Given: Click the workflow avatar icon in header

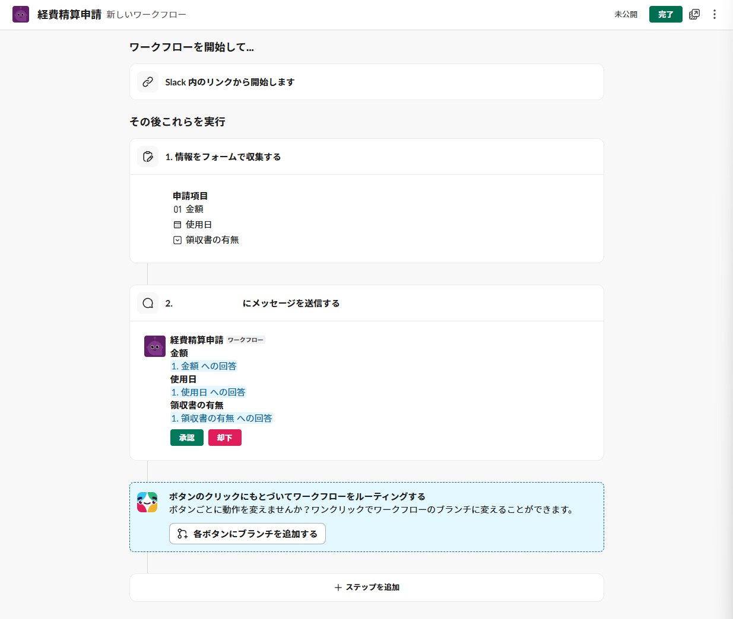Looking at the screenshot, I should [x=21, y=14].
